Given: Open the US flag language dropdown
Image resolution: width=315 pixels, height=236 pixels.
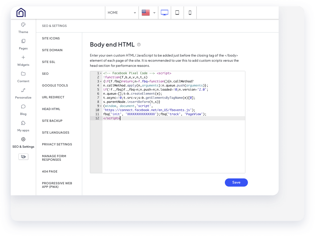Looking at the screenshot, I should point(149,13).
